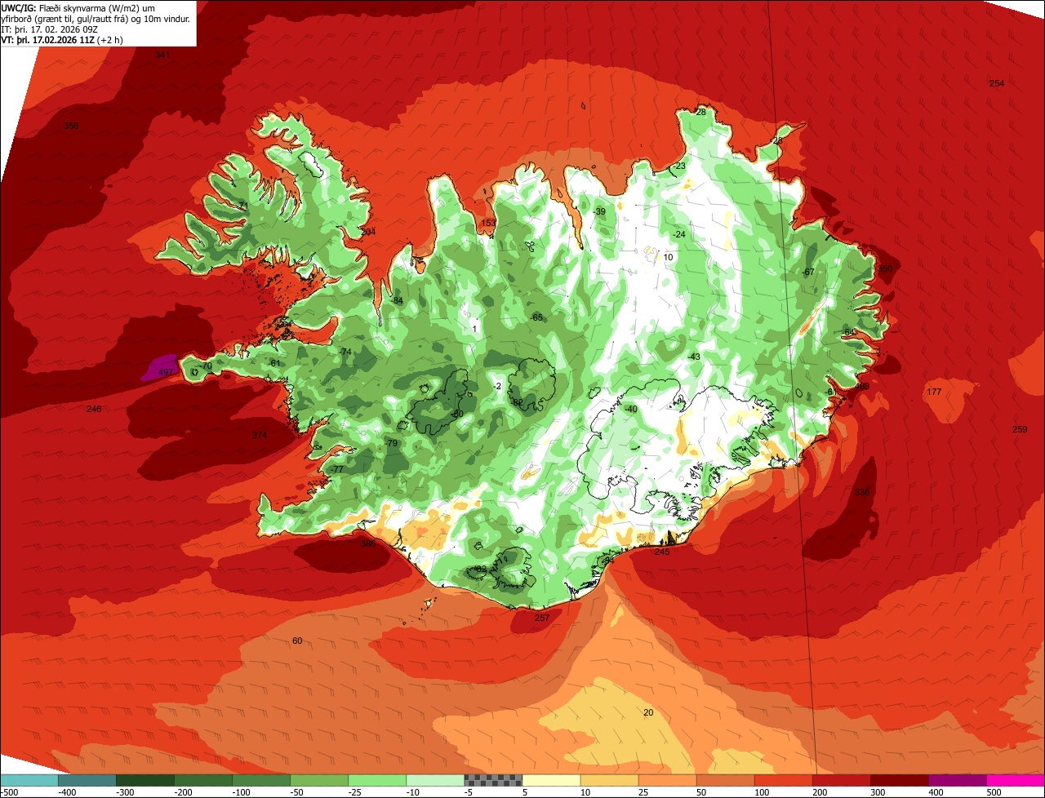
Task: Click the 153 value in the northern fjord
Action: pyautogui.click(x=488, y=223)
